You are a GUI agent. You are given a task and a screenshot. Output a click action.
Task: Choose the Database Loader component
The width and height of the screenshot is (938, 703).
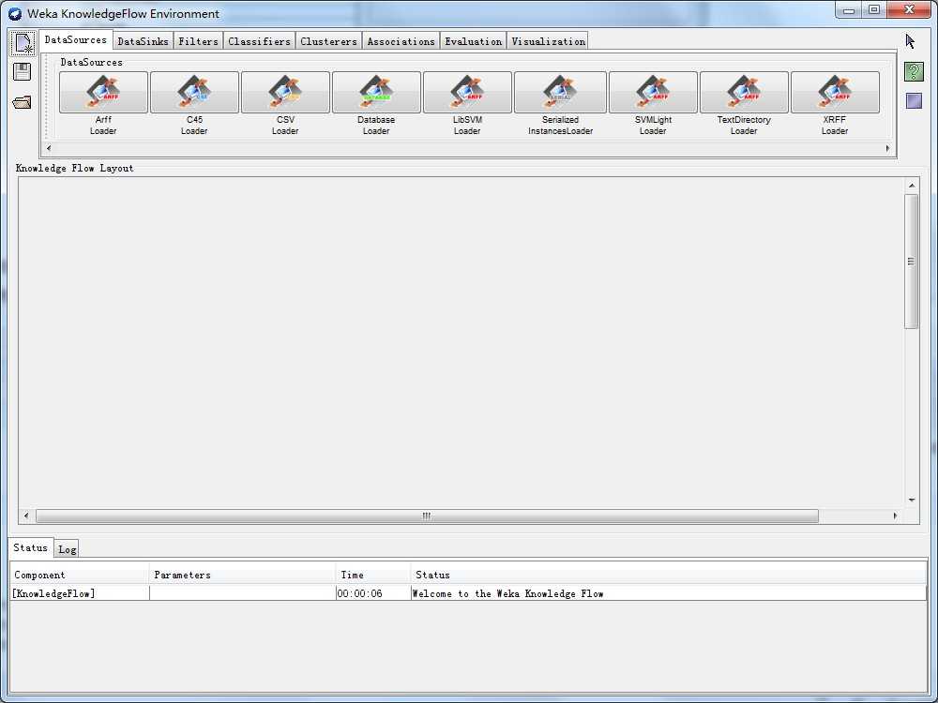(x=376, y=93)
